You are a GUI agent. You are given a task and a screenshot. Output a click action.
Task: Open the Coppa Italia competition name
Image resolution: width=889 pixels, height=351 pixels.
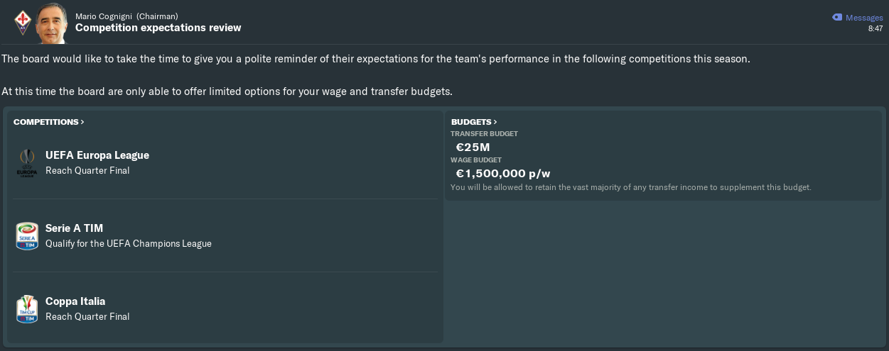coord(75,301)
